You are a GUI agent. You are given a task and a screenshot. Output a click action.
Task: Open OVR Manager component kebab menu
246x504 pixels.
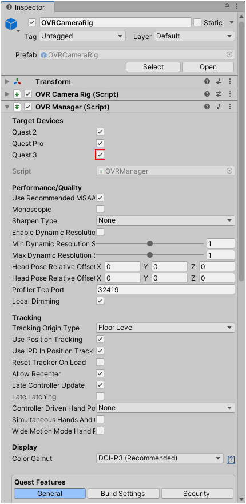click(x=230, y=107)
